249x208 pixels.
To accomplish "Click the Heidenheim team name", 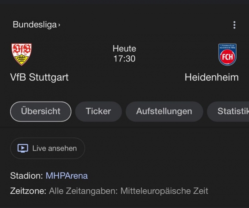I will coord(211,77).
